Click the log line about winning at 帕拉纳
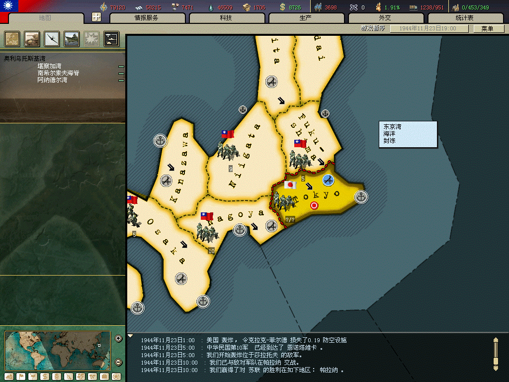The image size is (509, 382). click(242, 370)
